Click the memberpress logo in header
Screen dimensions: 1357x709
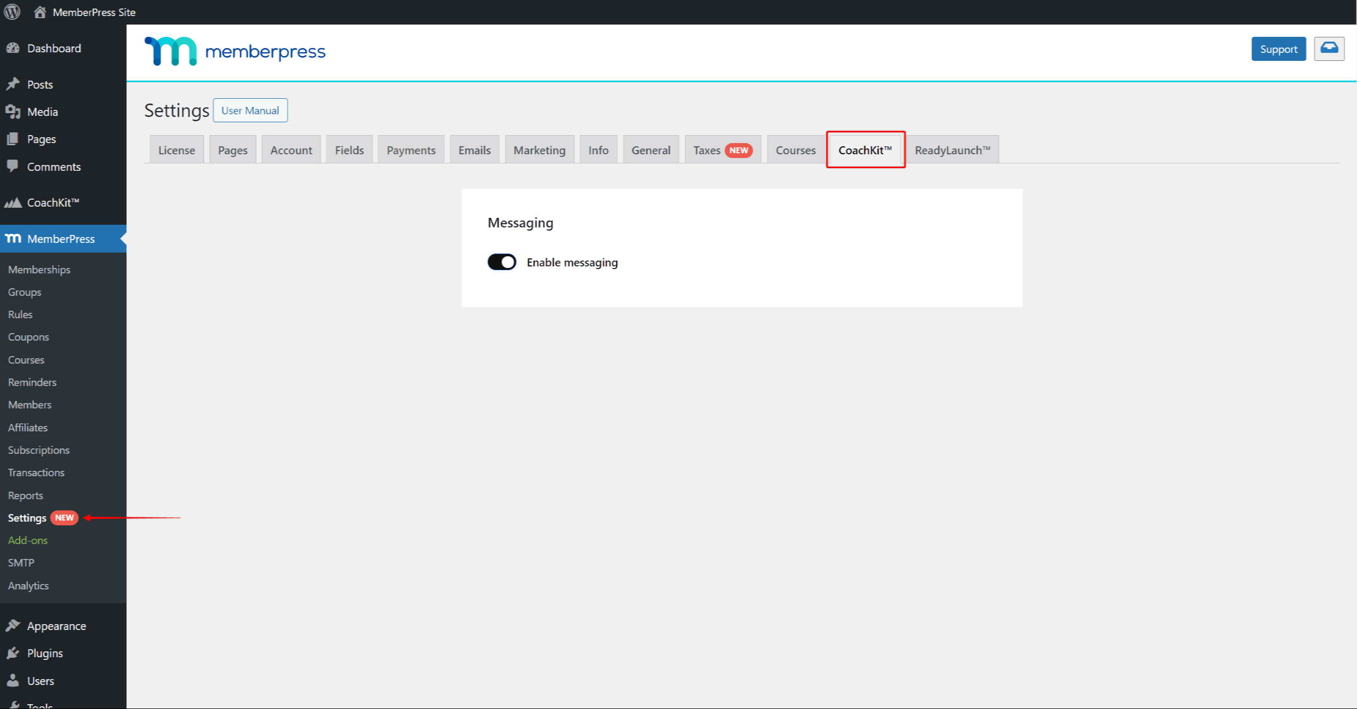pos(234,51)
